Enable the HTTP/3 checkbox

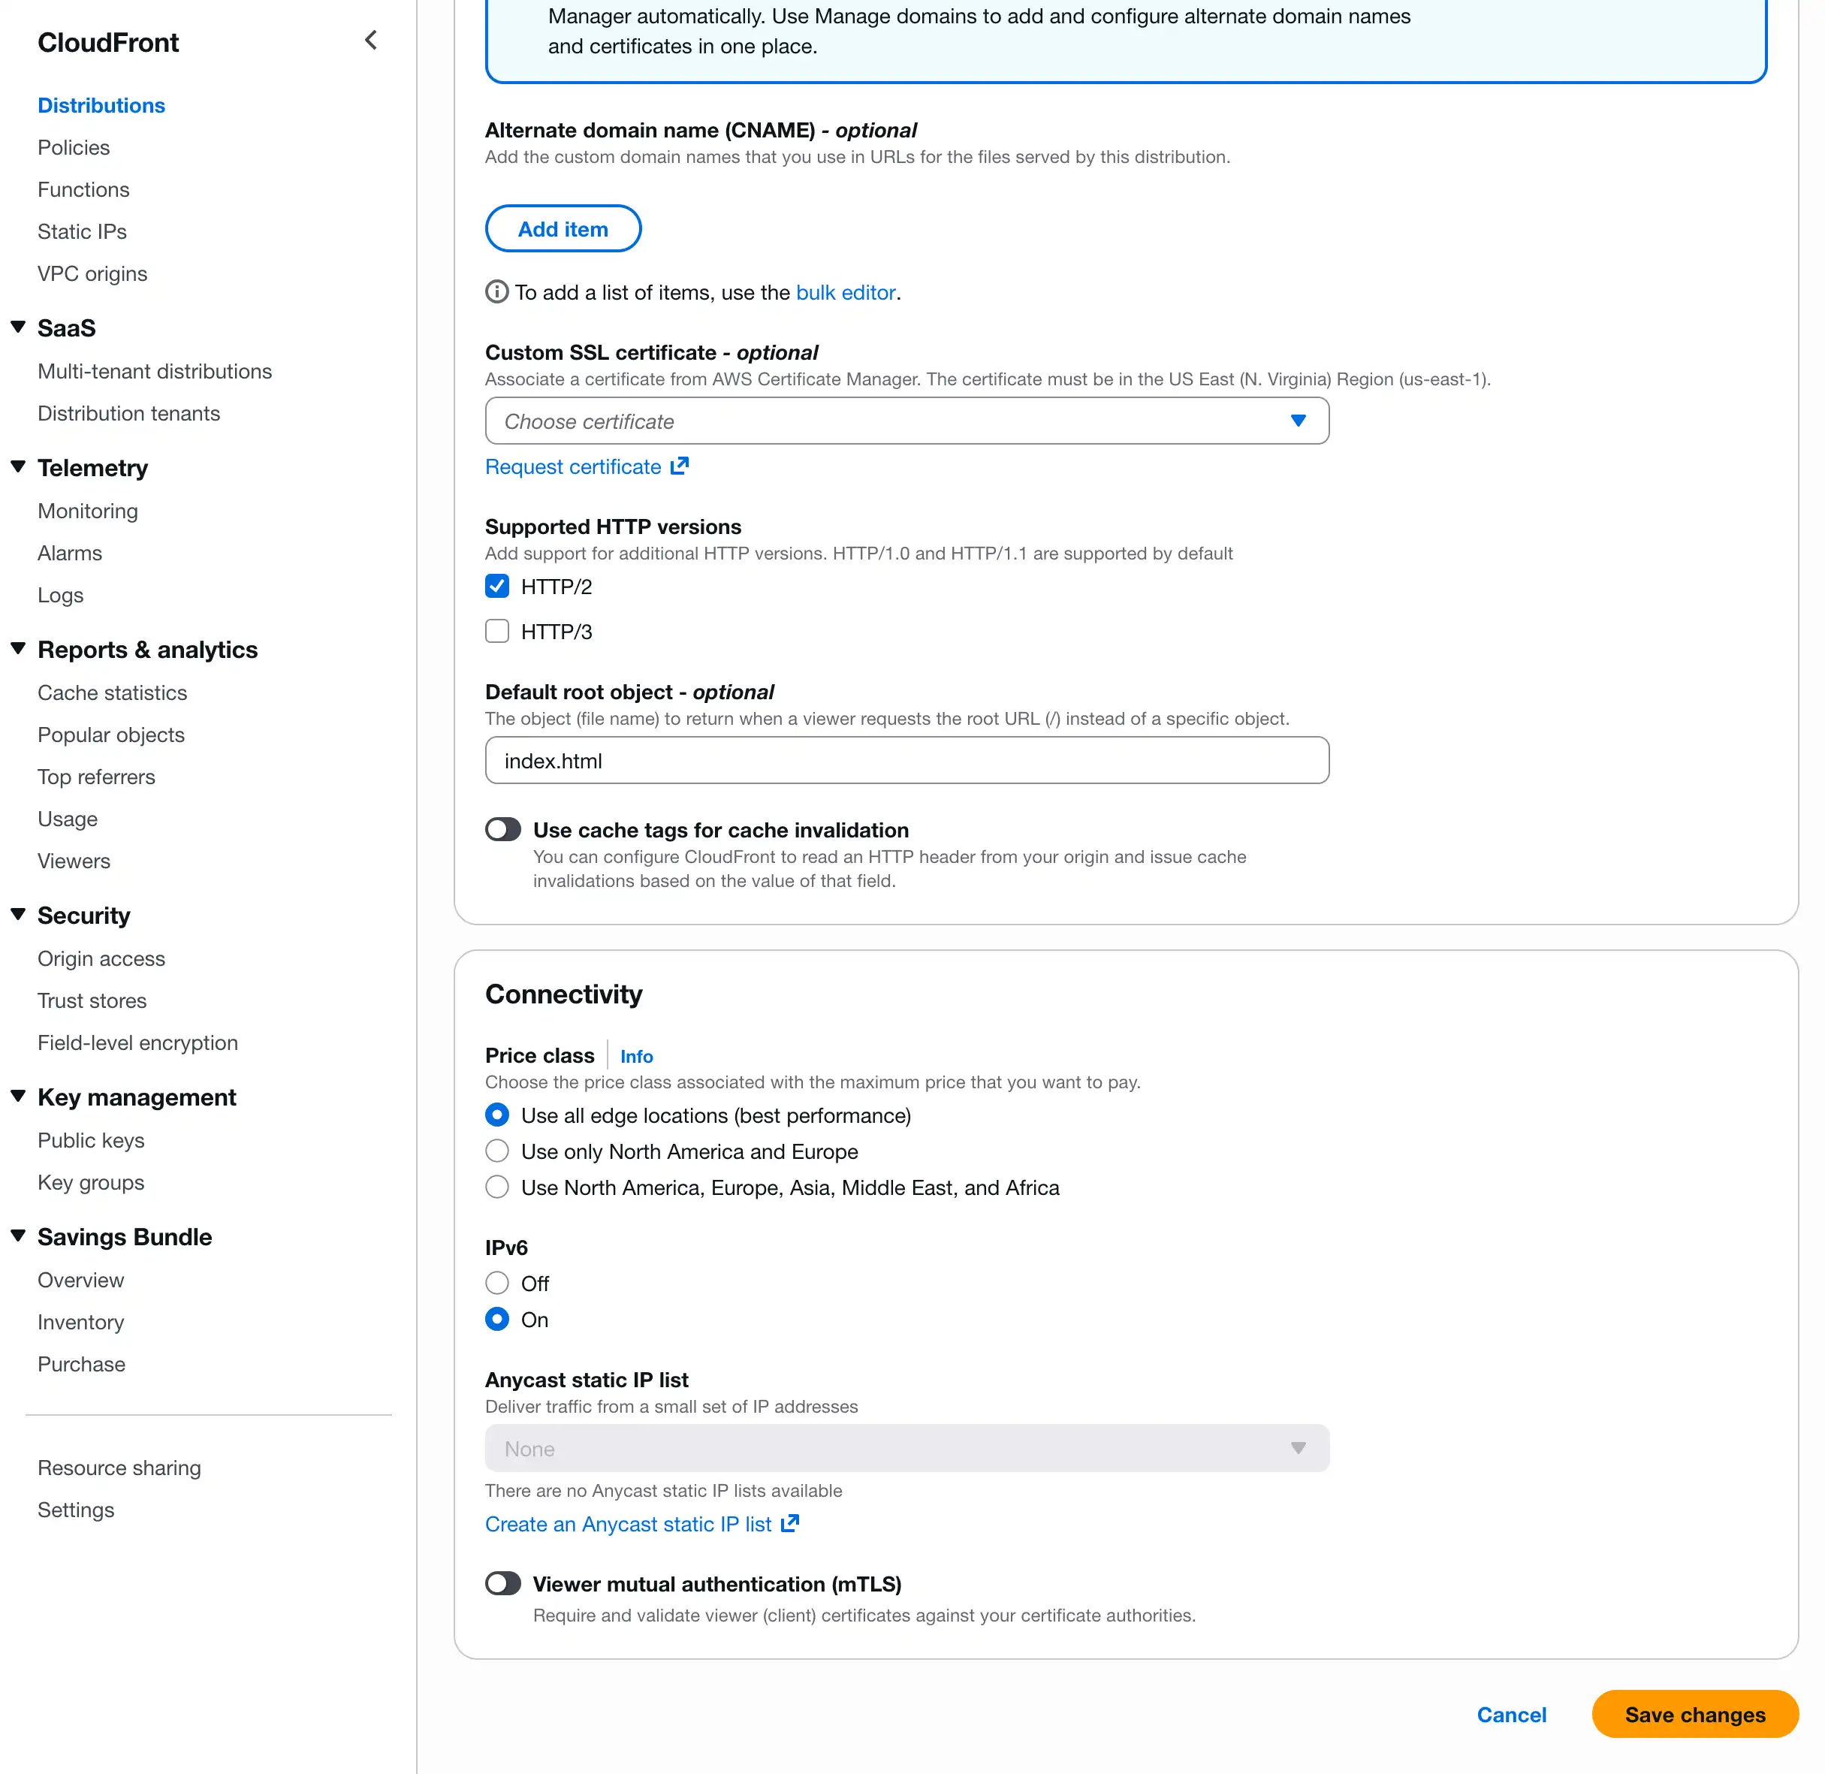[496, 631]
